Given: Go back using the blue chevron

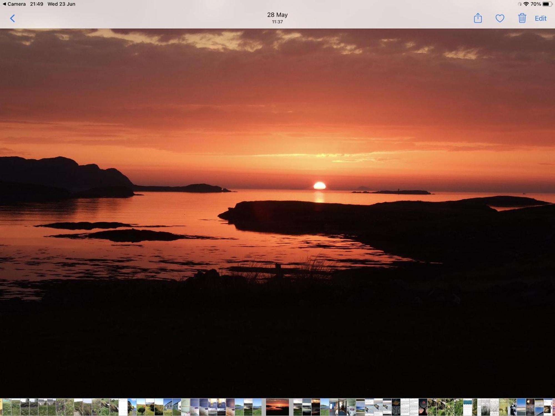Looking at the screenshot, I should pos(12,18).
